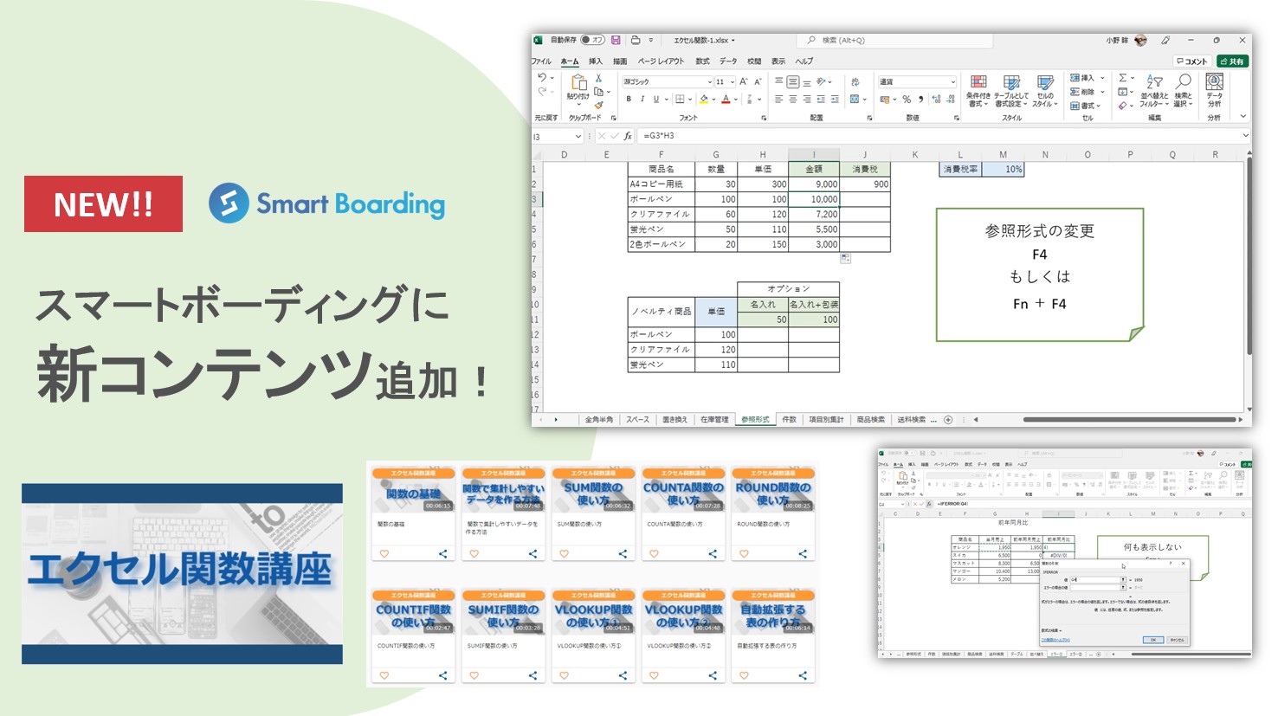Open 検索と選択 find and select
1278x716 pixels.
coord(1184,91)
